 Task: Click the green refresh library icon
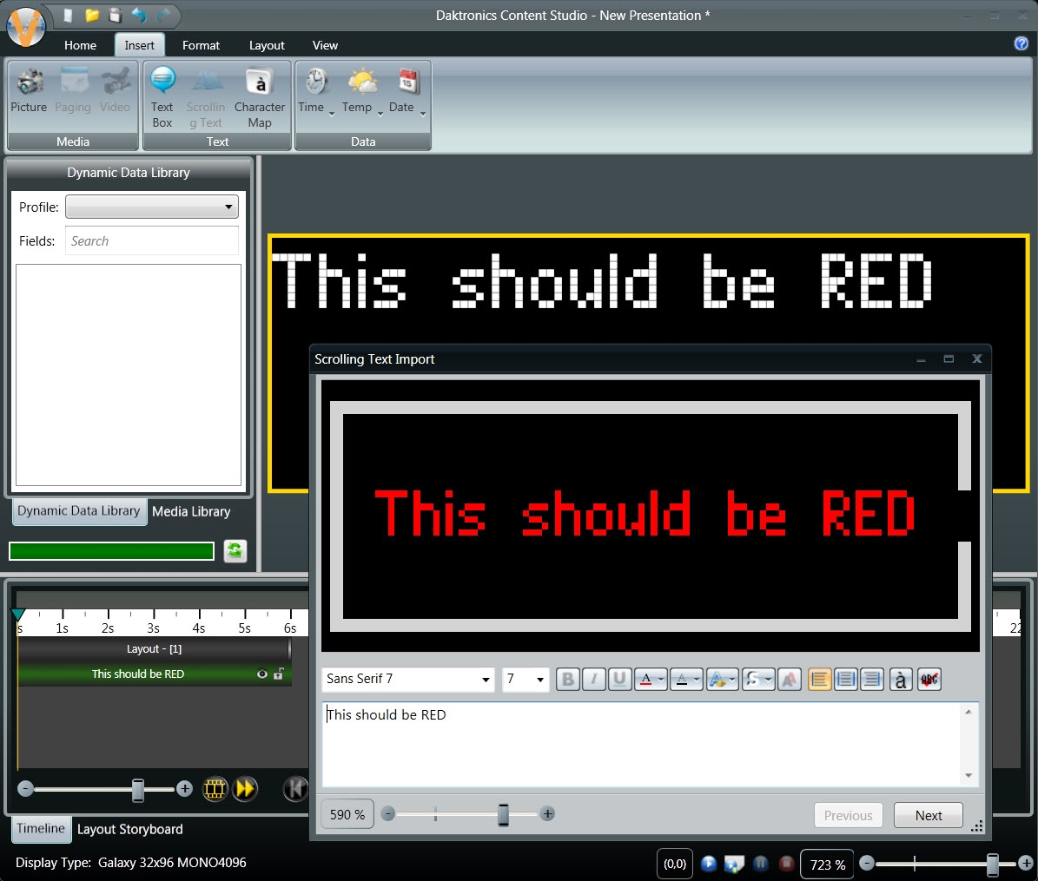[x=235, y=551]
